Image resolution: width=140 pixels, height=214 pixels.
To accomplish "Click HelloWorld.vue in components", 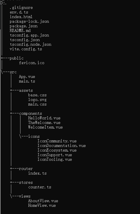I will point(44,118).
